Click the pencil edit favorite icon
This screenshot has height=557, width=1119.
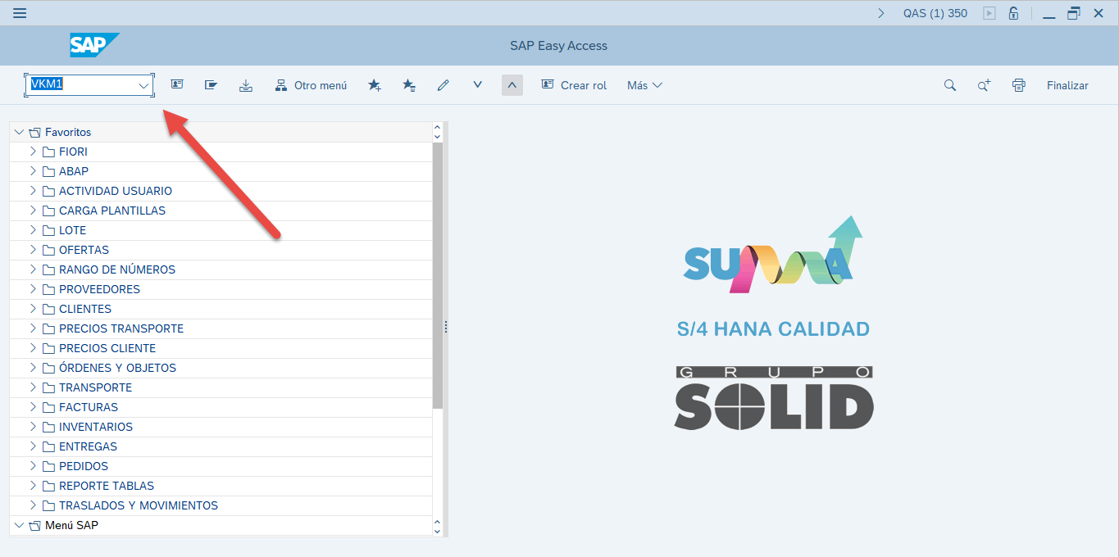pos(444,85)
